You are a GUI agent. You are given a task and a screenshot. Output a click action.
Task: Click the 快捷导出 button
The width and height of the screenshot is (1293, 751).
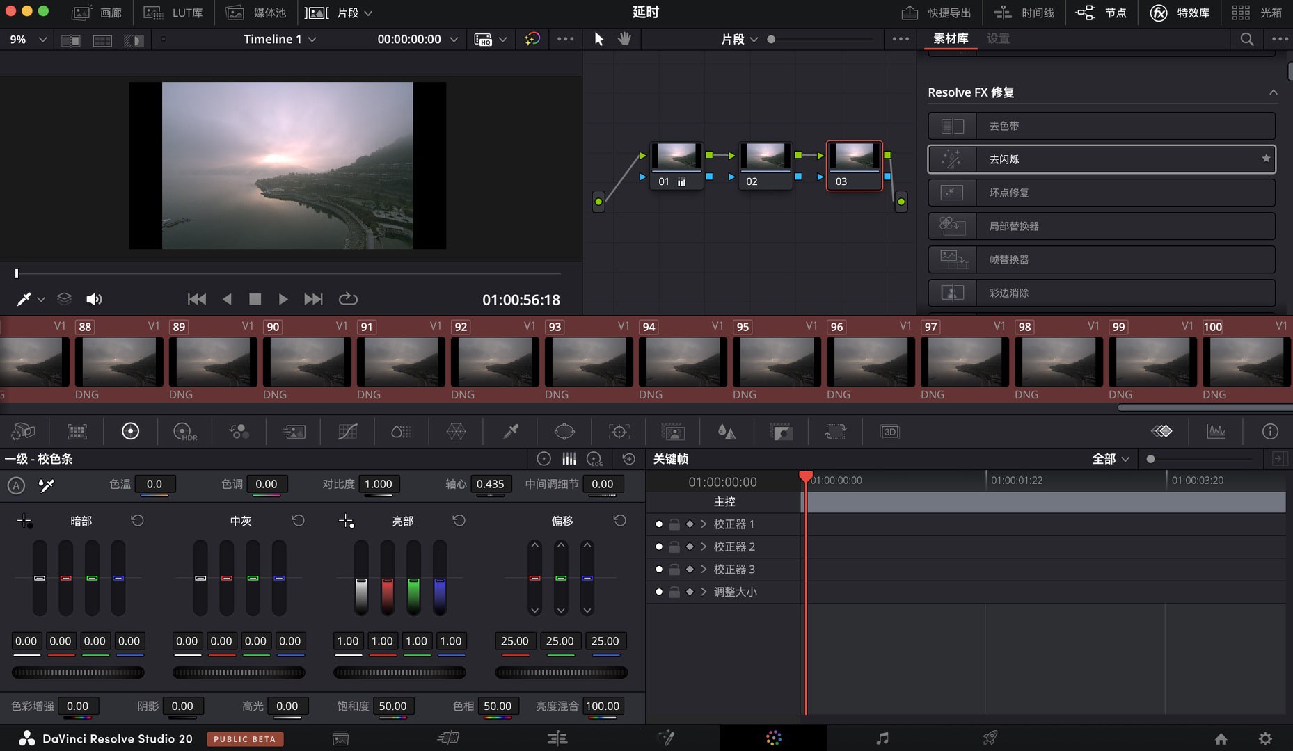[x=936, y=13]
